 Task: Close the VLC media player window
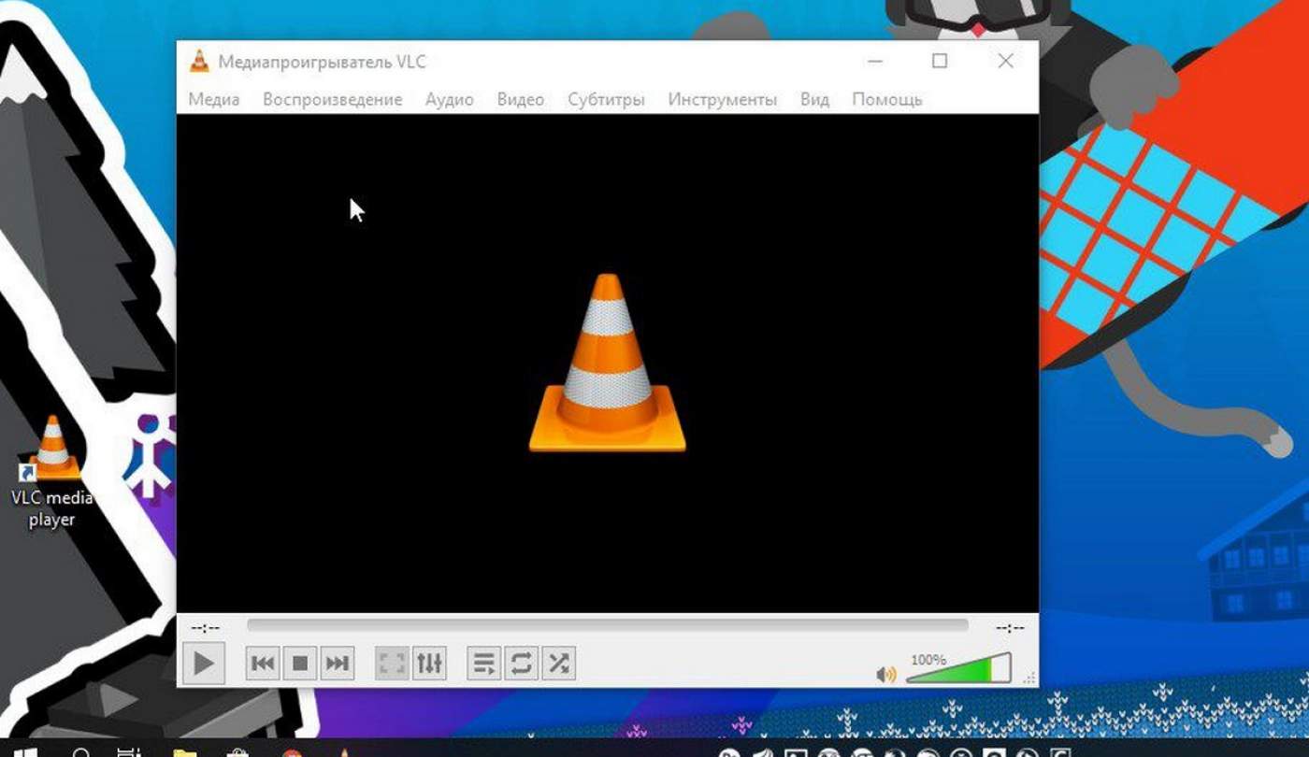click(1005, 62)
